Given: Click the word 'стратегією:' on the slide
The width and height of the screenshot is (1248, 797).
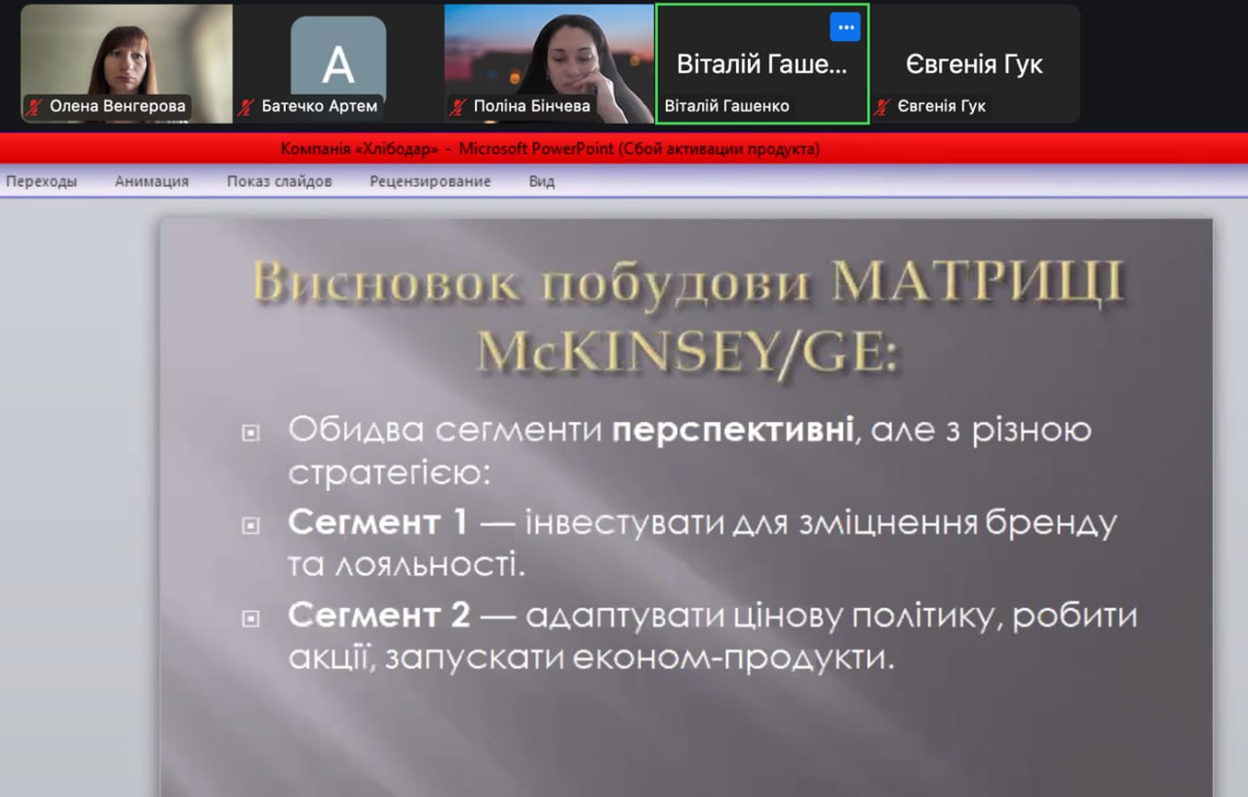Looking at the screenshot, I should pyautogui.click(x=388, y=474).
